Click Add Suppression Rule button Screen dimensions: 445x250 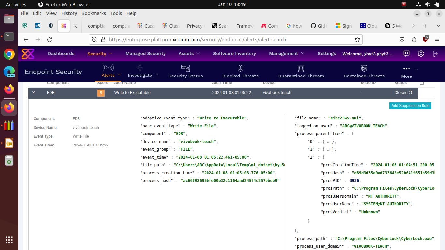pyautogui.click(x=410, y=106)
